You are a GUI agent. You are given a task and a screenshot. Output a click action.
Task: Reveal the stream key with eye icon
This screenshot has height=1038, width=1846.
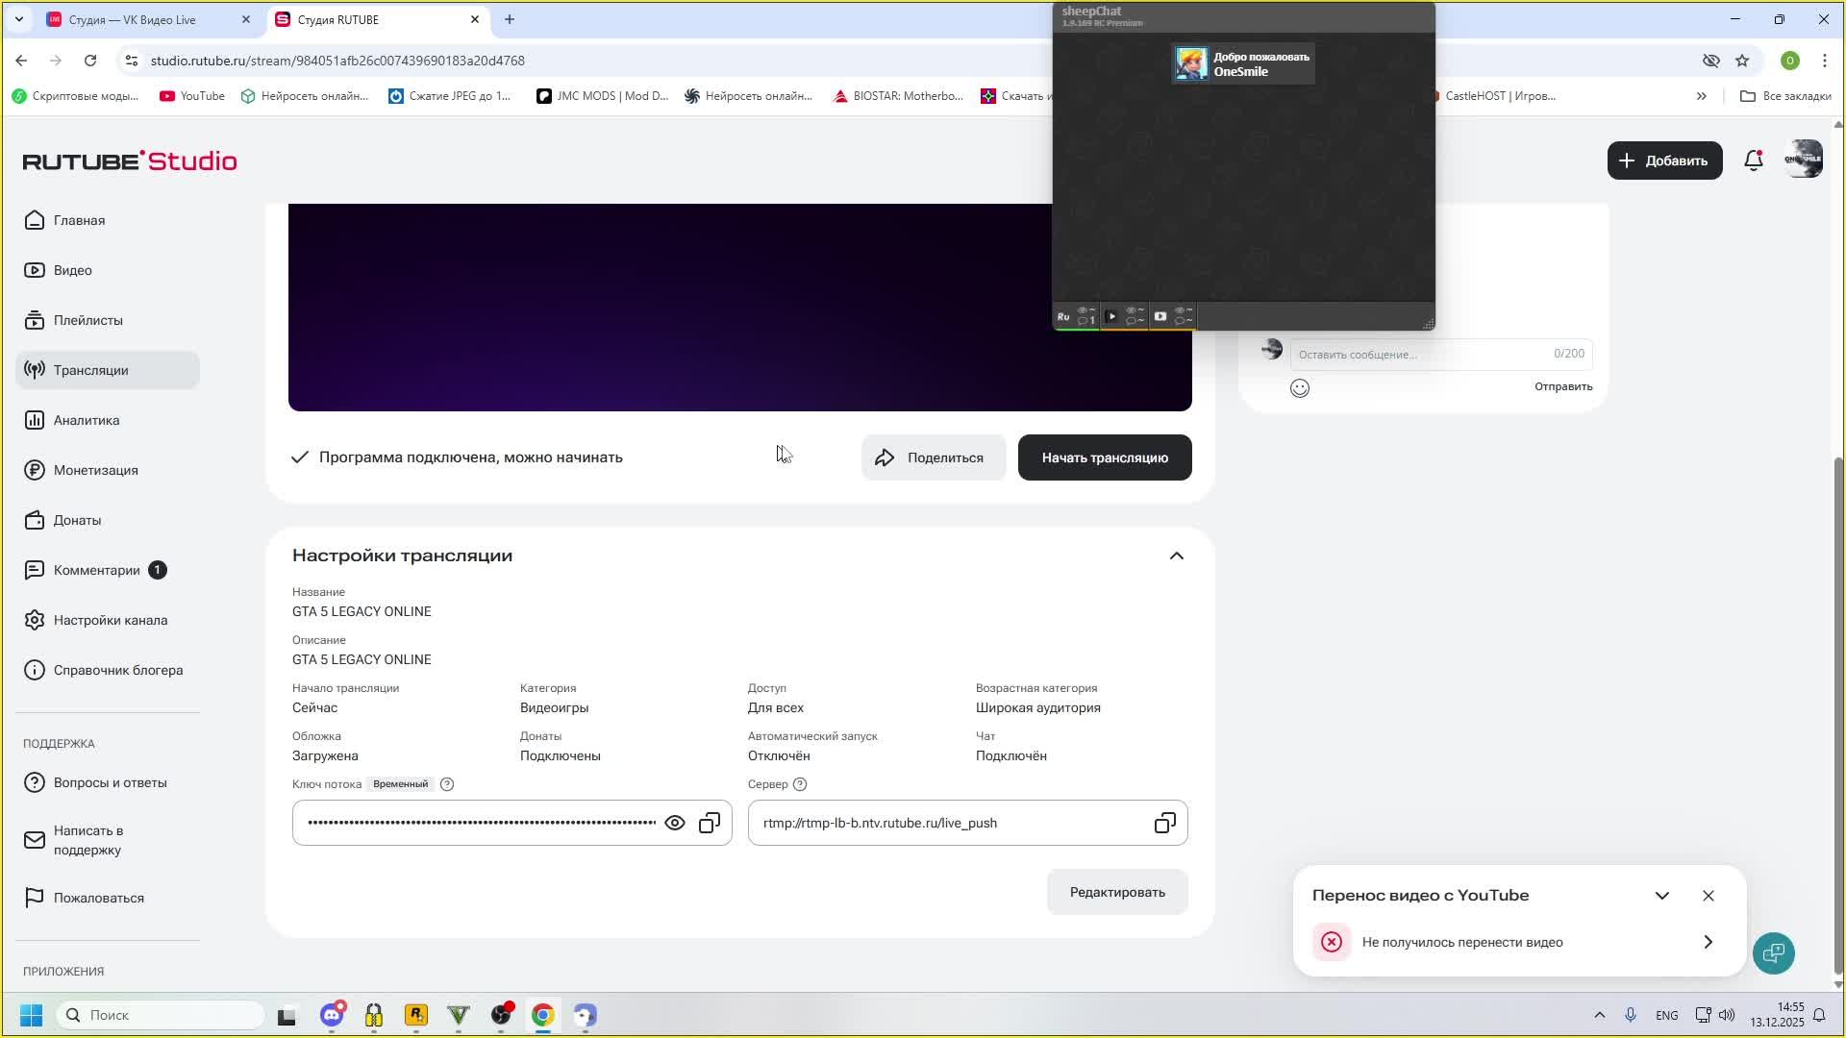click(675, 824)
